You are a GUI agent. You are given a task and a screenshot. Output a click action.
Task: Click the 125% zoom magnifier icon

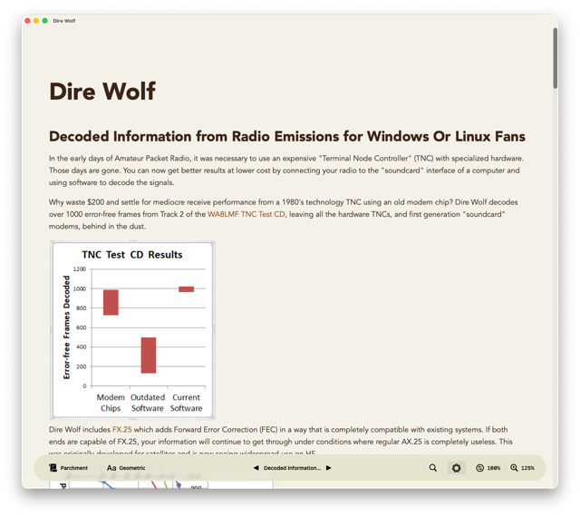click(514, 468)
